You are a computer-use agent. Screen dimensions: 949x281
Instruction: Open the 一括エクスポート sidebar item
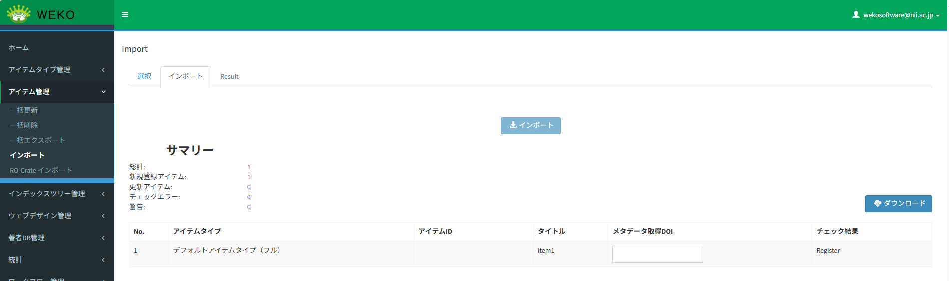pos(37,140)
